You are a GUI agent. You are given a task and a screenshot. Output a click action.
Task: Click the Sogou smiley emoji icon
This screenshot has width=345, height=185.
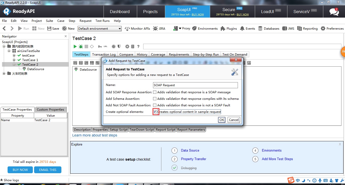coord(314,180)
